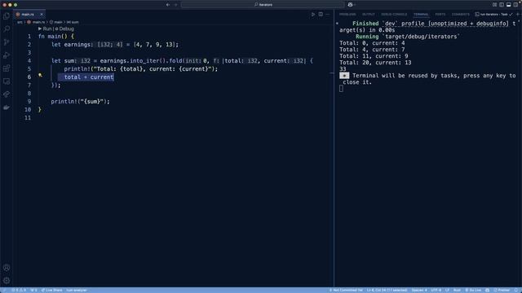
Task: Open the Docker whale icon view
Action: [x=7, y=107]
